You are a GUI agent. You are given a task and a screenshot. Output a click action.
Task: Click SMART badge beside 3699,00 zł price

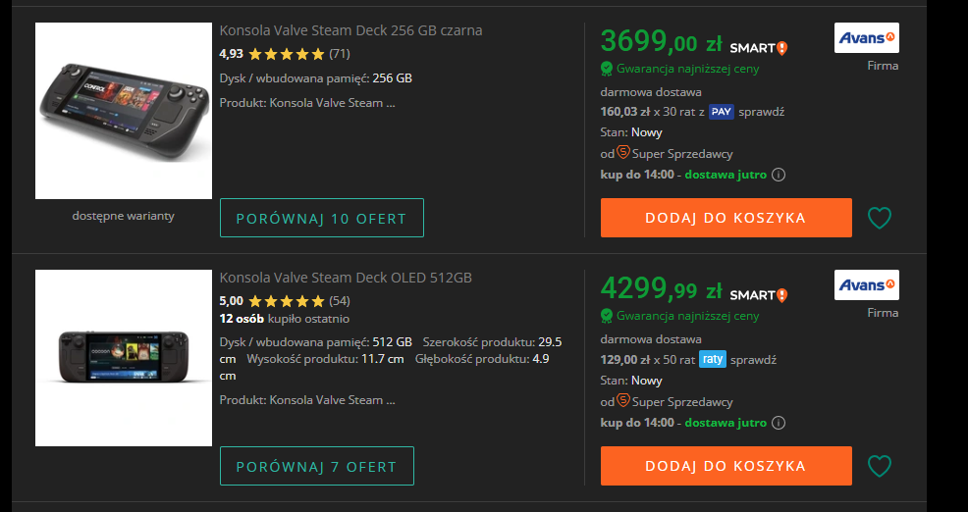pyautogui.click(x=759, y=47)
